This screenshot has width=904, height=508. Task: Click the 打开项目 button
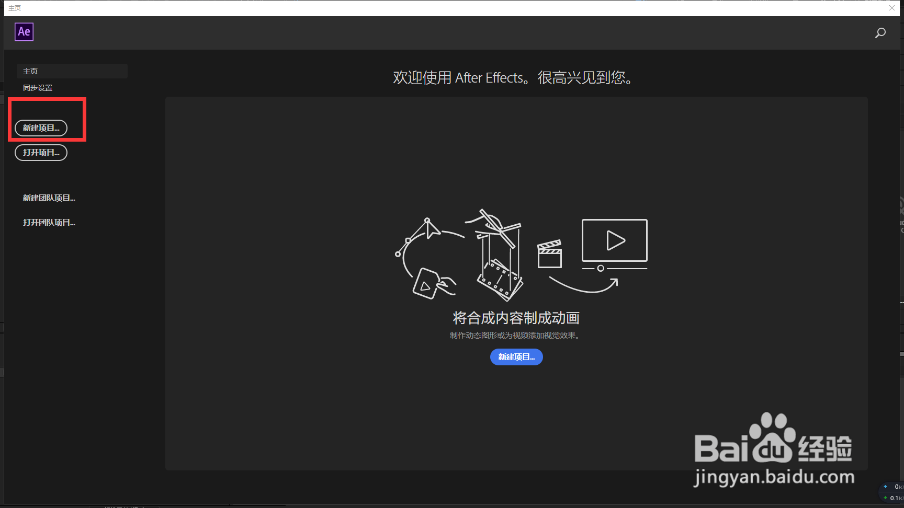click(x=40, y=152)
